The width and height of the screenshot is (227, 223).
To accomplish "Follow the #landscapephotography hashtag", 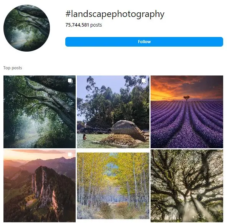I will 144,42.
